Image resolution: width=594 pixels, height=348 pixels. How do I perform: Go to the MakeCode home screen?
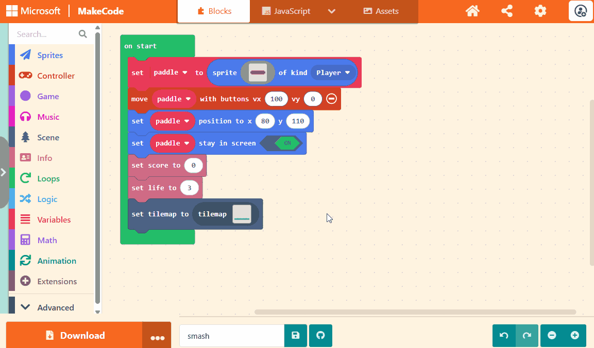[472, 11]
